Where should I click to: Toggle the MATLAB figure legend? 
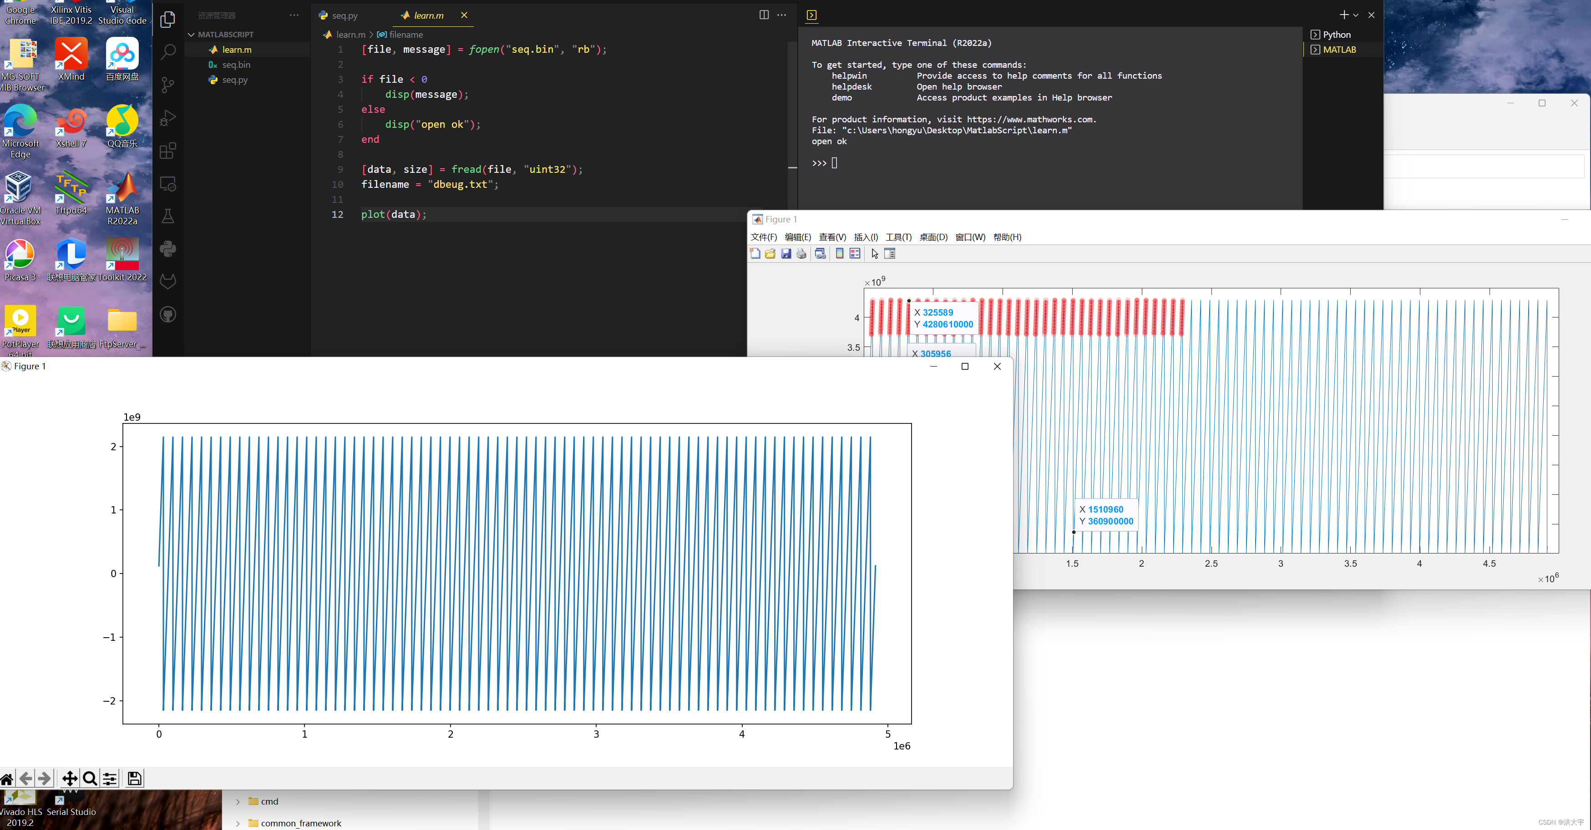click(x=855, y=254)
